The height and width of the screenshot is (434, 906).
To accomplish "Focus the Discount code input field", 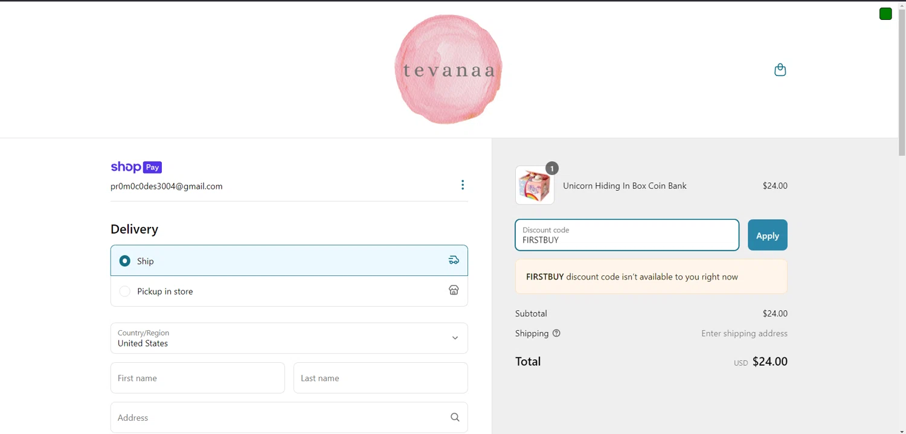I will pyautogui.click(x=627, y=235).
